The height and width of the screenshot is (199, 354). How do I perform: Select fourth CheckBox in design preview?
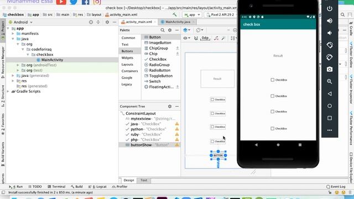pos(218,142)
